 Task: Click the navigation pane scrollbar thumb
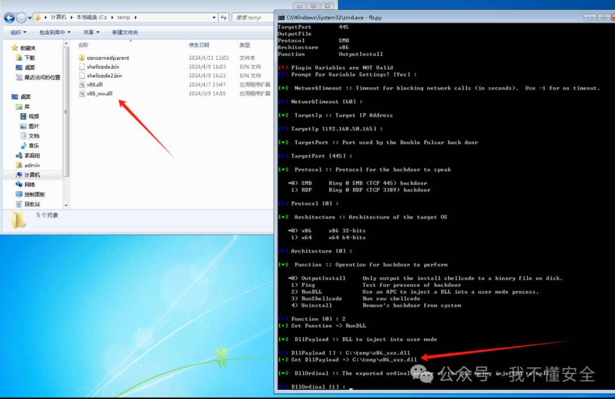[66, 112]
